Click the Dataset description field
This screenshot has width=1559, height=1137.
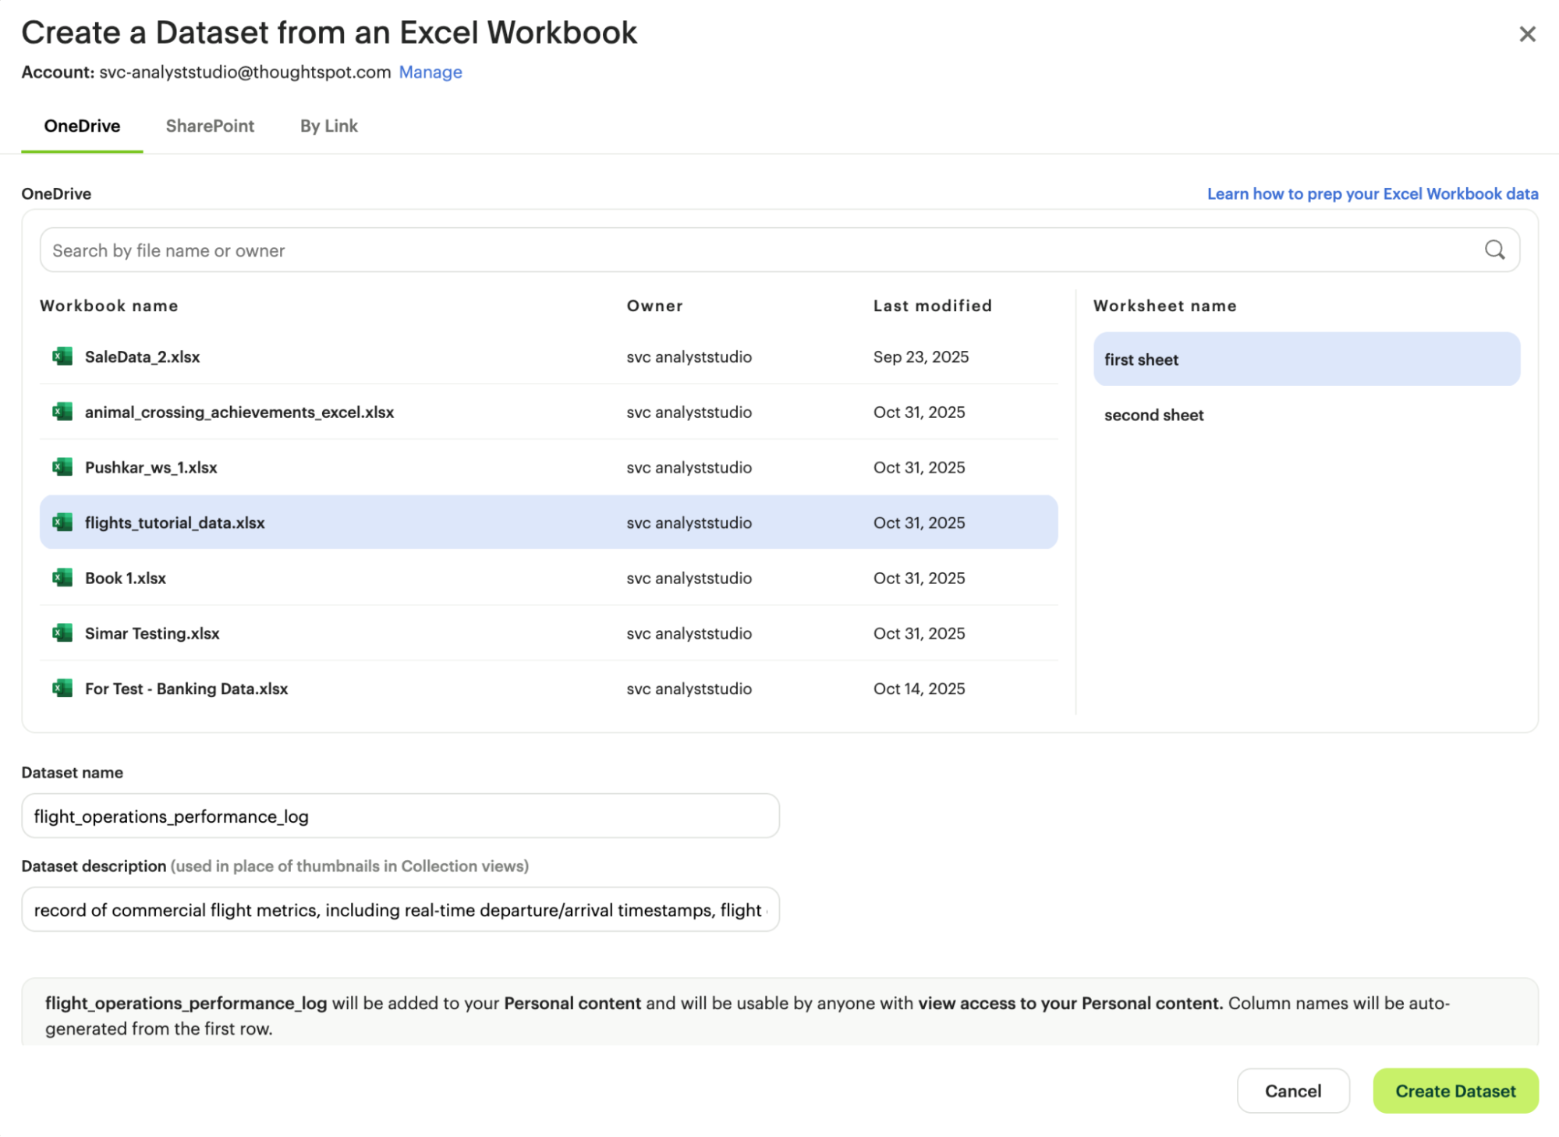click(399, 909)
